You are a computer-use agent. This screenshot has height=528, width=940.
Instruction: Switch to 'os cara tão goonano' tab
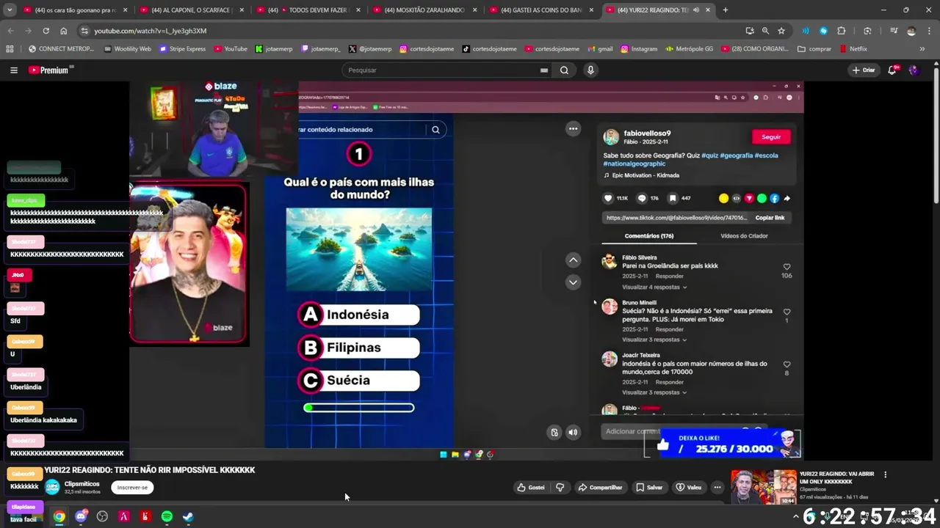[x=75, y=10]
